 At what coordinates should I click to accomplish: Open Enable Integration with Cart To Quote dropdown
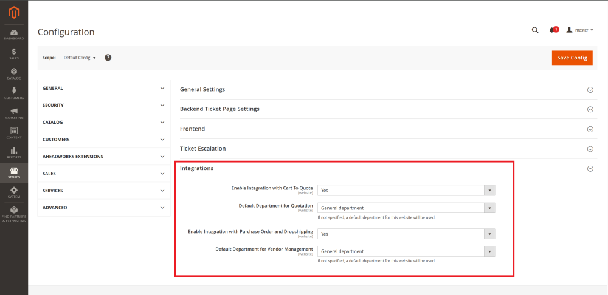406,191
